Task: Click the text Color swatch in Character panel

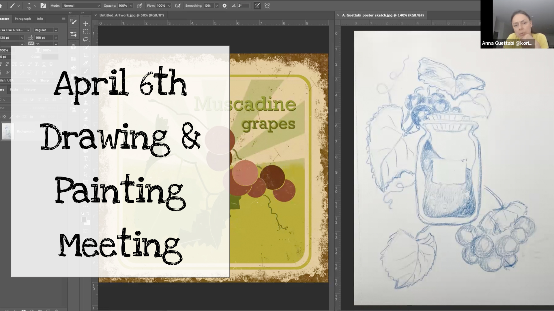Action: click(50, 57)
